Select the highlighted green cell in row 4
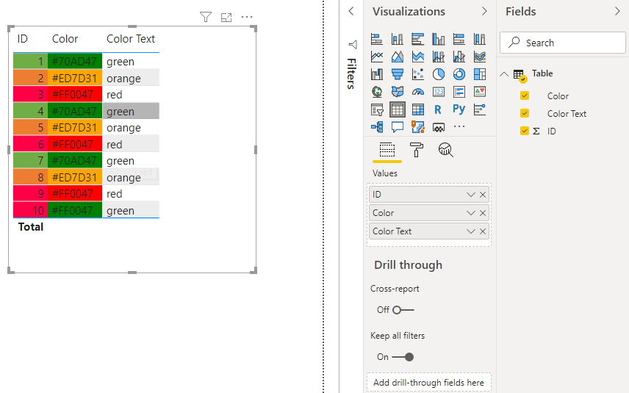 pyautogui.click(x=131, y=111)
